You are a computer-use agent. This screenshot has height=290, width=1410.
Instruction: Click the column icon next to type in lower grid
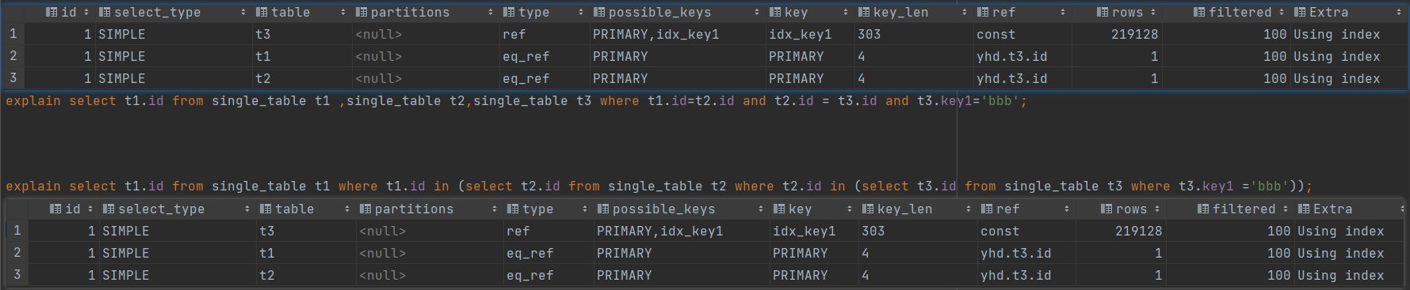point(513,209)
